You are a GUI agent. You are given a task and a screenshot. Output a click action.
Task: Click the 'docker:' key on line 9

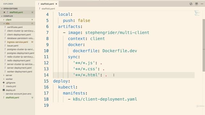coord(76,45)
